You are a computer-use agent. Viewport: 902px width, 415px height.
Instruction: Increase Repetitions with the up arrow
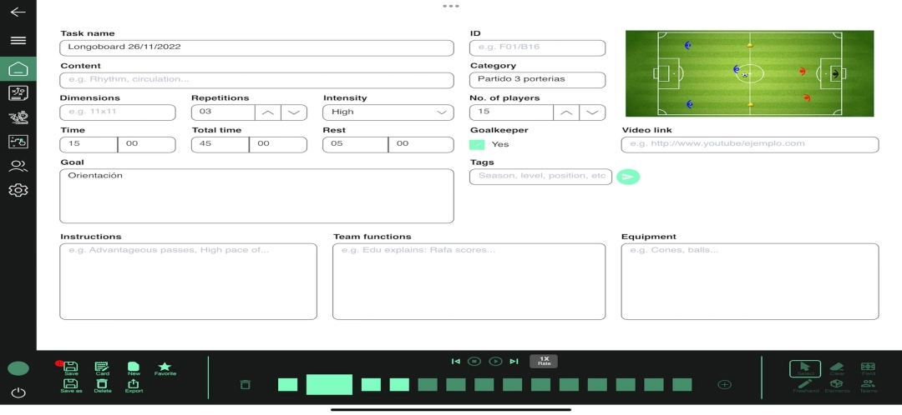pyautogui.click(x=267, y=112)
